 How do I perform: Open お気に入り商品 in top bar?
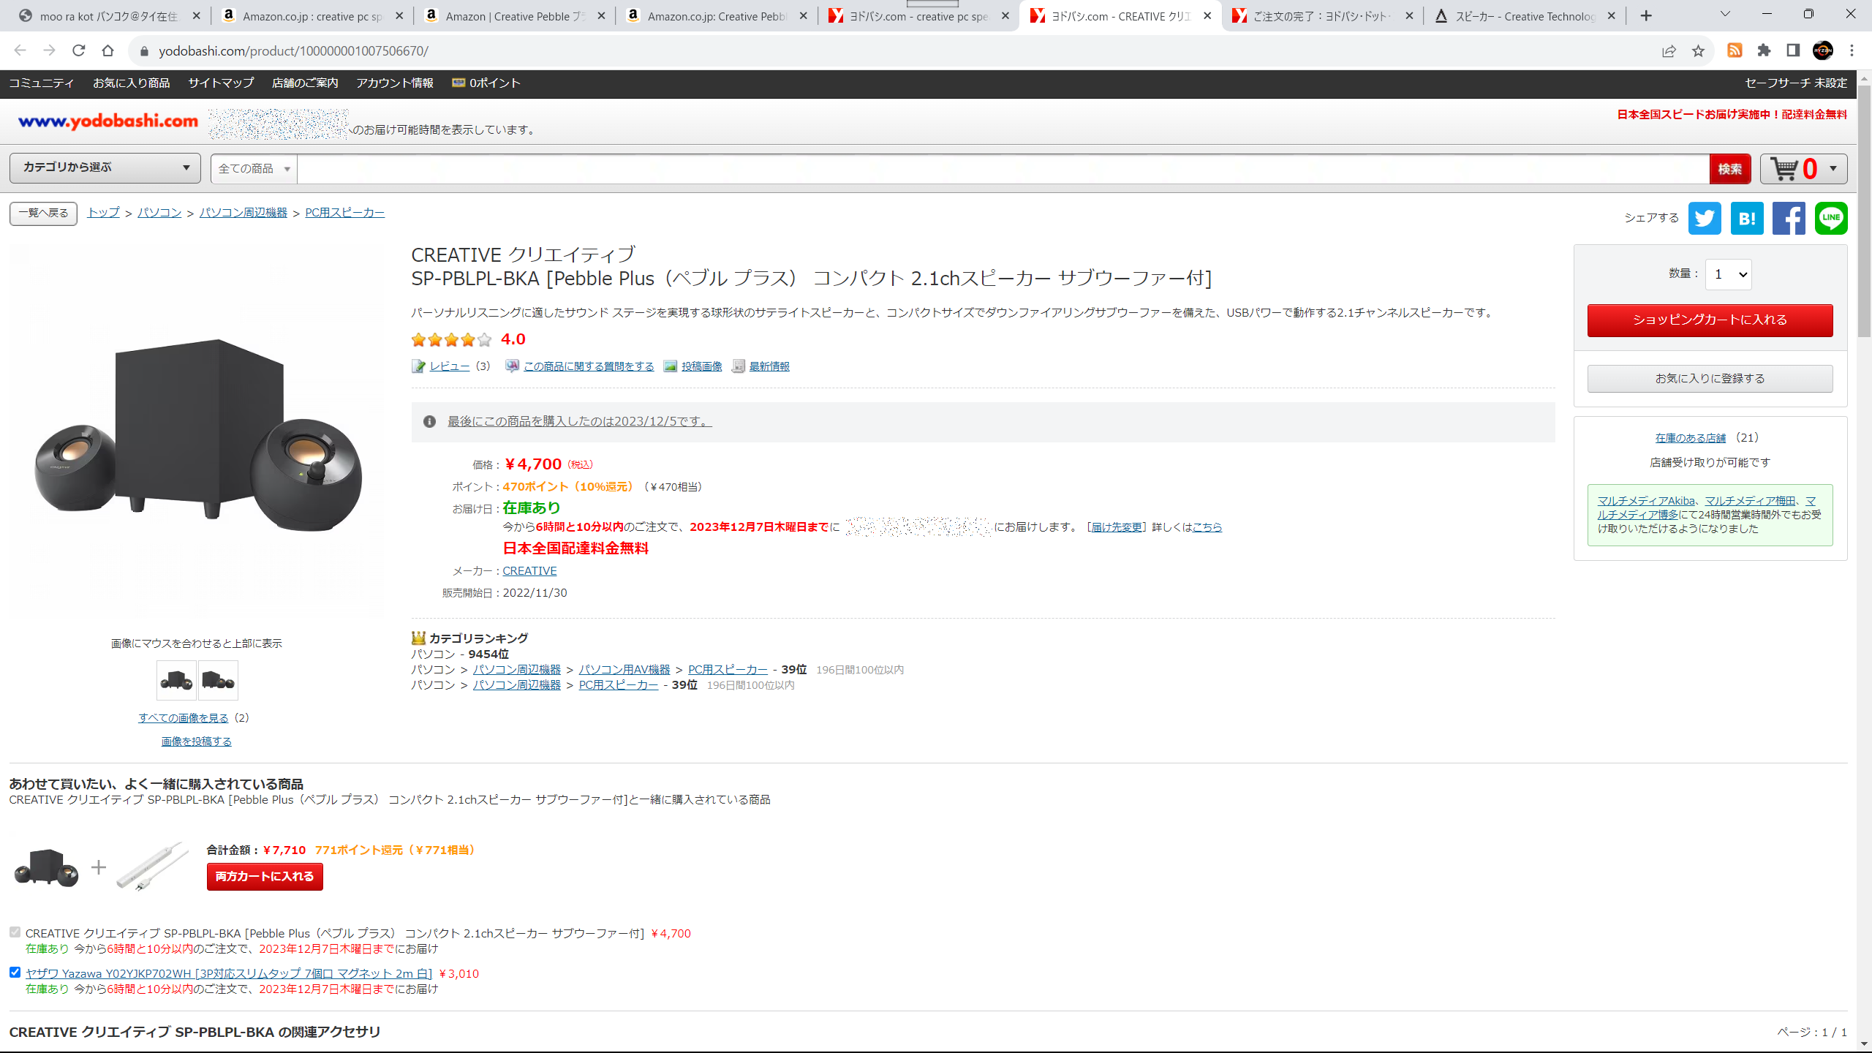pos(131,83)
